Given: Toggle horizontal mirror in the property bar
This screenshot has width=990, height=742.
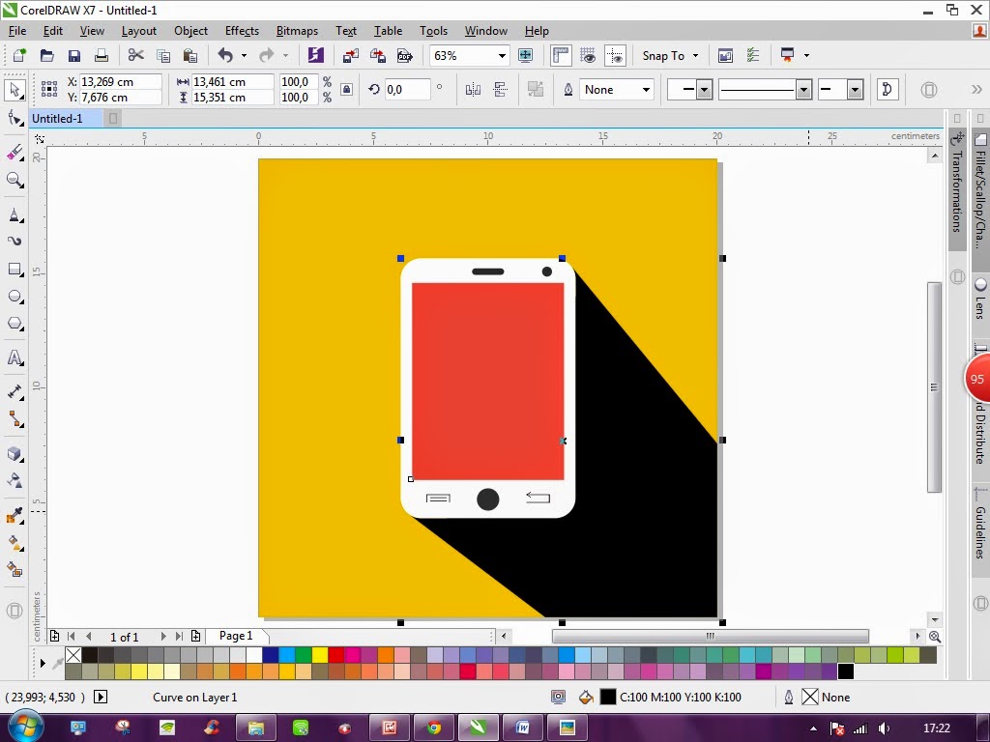Looking at the screenshot, I should 471,89.
